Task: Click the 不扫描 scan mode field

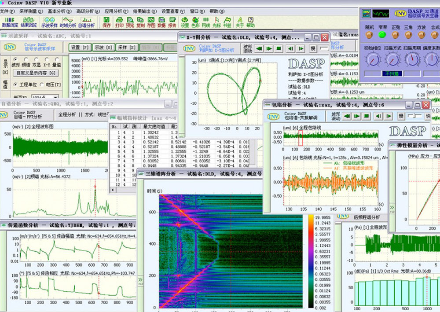Action: click(392, 73)
